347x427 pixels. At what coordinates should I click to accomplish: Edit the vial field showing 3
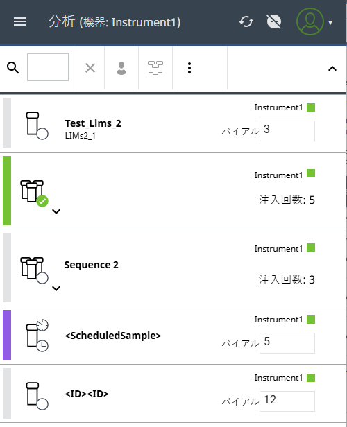pyautogui.click(x=287, y=131)
